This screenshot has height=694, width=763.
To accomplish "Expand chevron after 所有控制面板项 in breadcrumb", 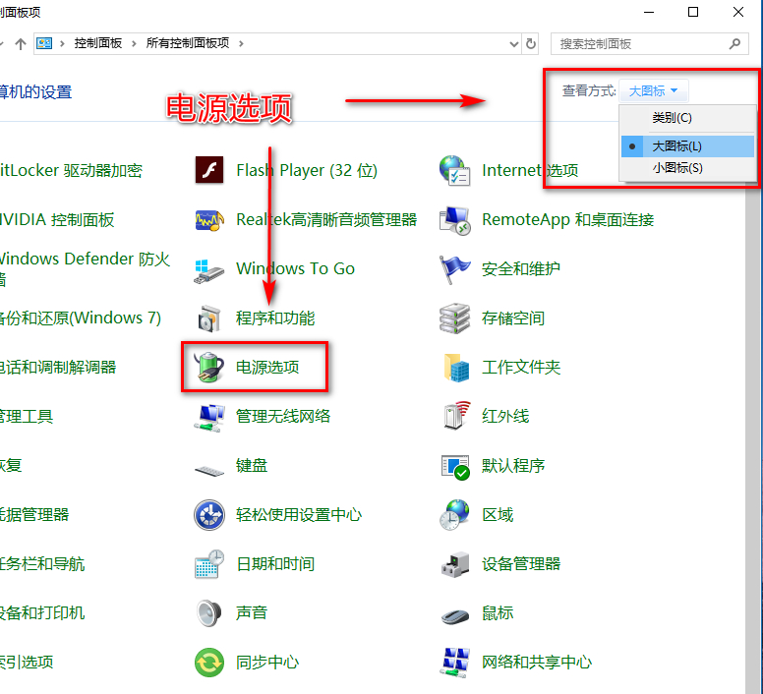I will 241,44.
